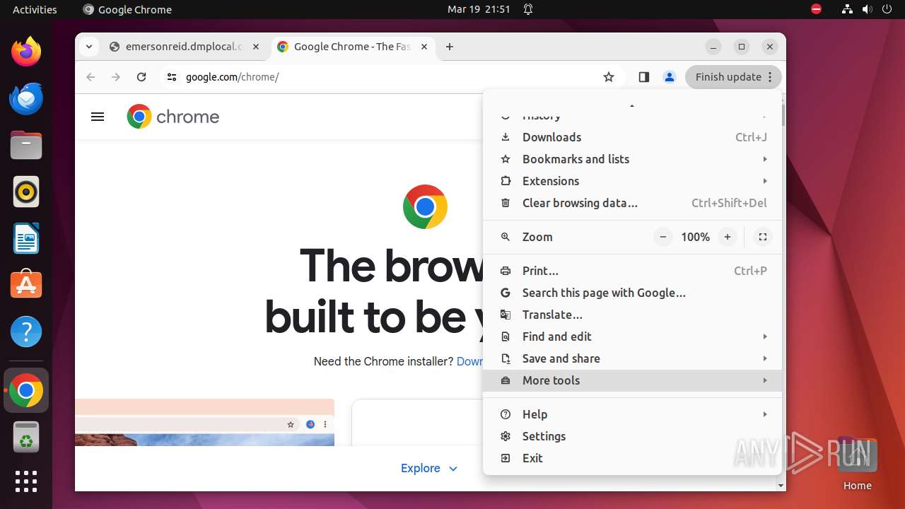Increase zoom with the plus button
This screenshot has height=509, width=905.
(727, 237)
